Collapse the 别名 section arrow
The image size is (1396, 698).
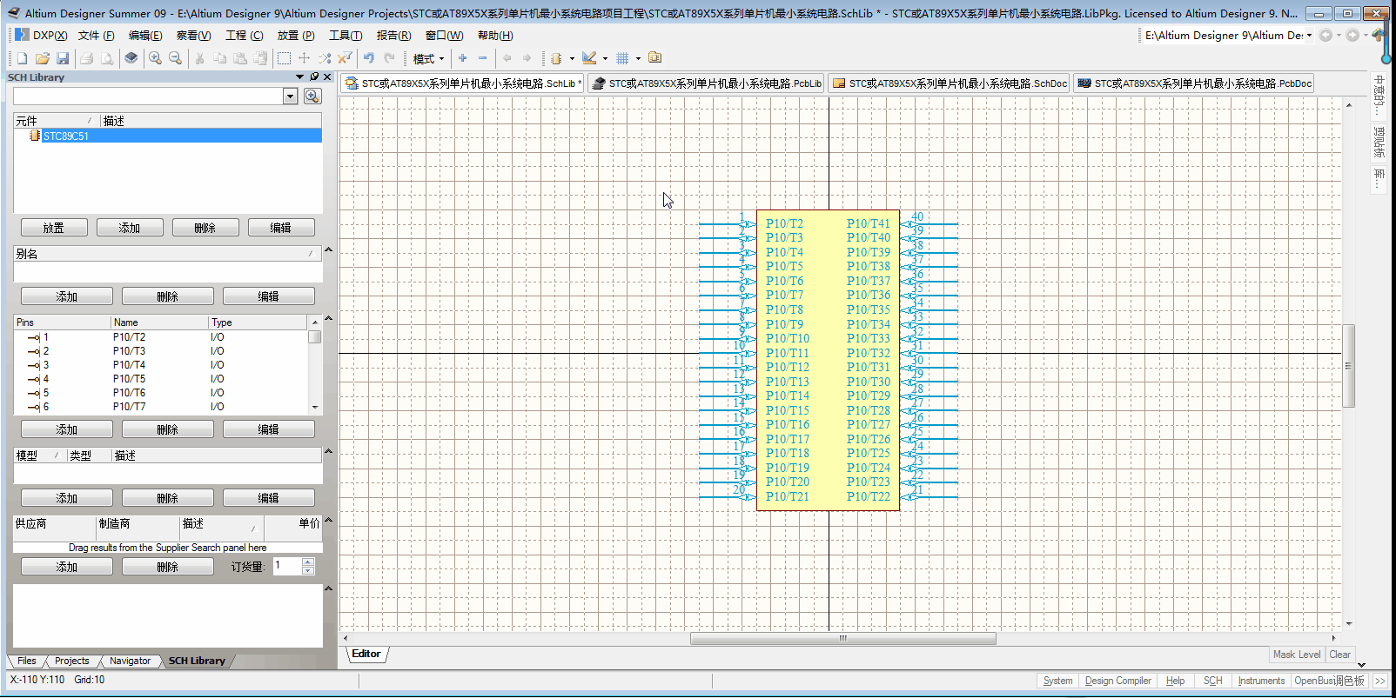tap(328, 250)
